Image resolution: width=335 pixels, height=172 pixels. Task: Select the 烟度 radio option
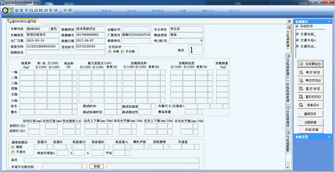pyautogui.click(x=13, y=147)
